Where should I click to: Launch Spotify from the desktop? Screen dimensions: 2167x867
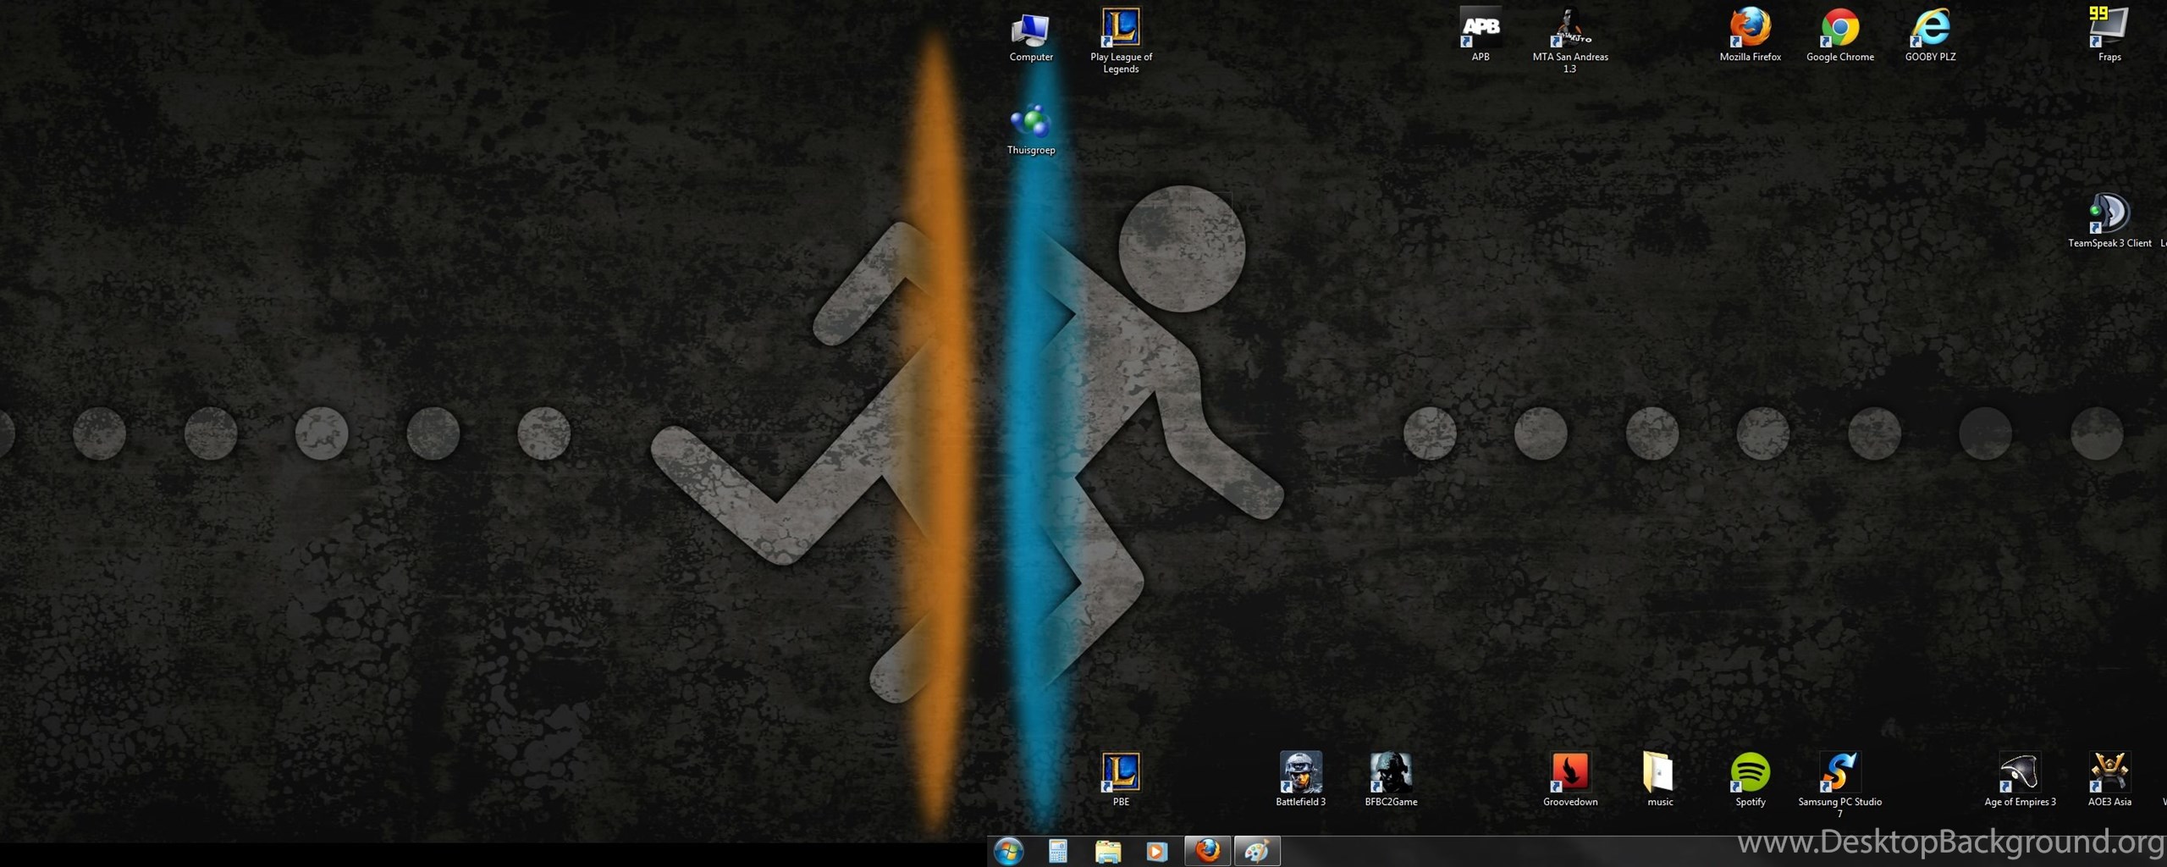point(1750,780)
